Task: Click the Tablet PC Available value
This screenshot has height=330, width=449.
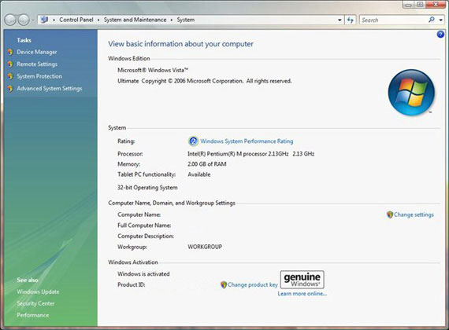Action: pos(199,174)
